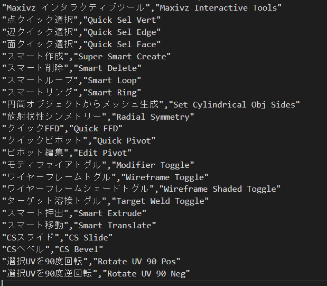Place cursor in "Smart Translate"
Viewport: 327px width, 286px height.
coord(115,226)
